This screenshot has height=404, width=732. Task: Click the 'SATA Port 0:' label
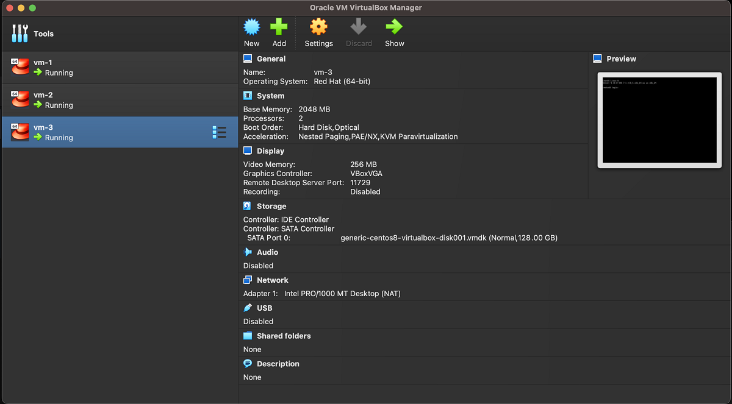tap(268, 238)
